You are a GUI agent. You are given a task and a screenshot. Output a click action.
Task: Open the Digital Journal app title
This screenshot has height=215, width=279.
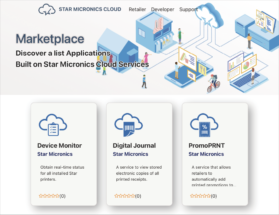pyautogui.click(x=134, y=145)
